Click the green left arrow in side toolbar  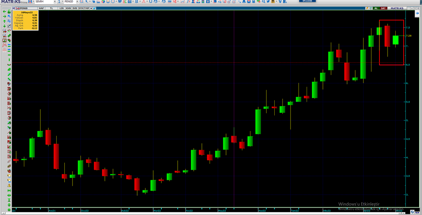point(4,12)
